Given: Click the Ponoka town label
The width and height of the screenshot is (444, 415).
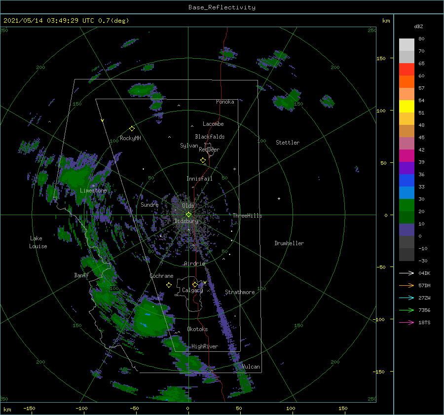Looking at the screenshot, I should (225, 102).
